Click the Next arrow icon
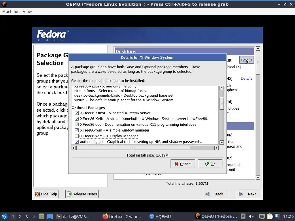This screenshot has height=221, width=295. click(241, 194)
